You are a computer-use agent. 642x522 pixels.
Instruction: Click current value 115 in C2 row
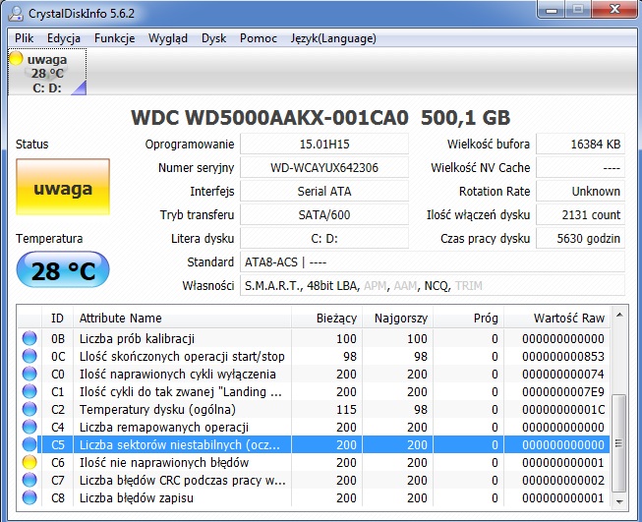coord(346,409)
